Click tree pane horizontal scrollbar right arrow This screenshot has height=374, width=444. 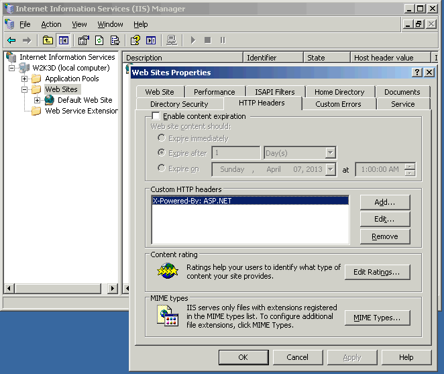[x=113, y=289]
